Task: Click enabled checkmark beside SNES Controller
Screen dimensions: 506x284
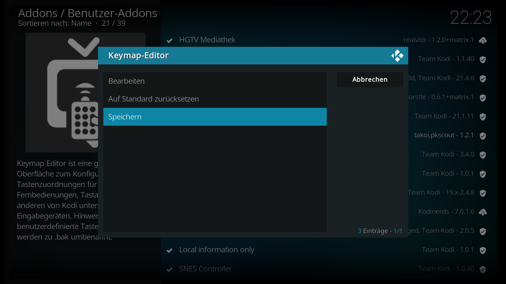Action: pyautogui.click(x=169, y=270)
